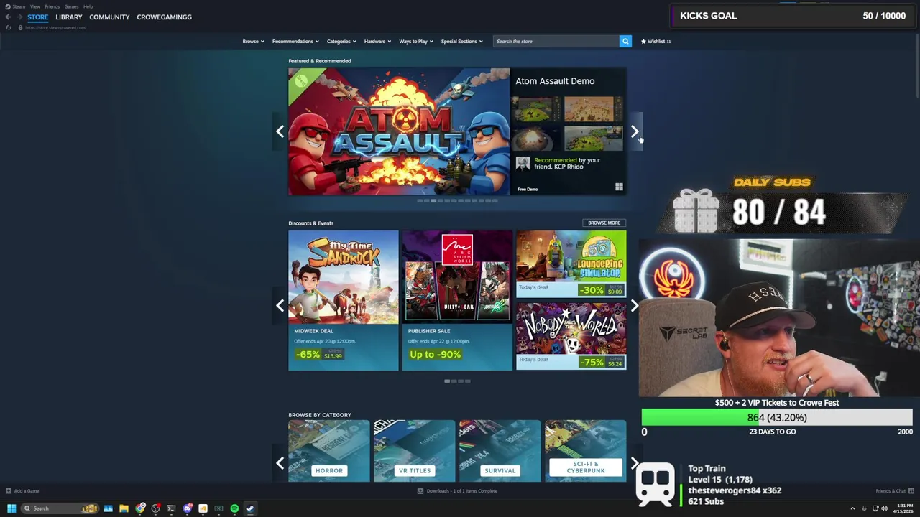
Task: Click the Steam logo menu icon
Action: [8, 6]
